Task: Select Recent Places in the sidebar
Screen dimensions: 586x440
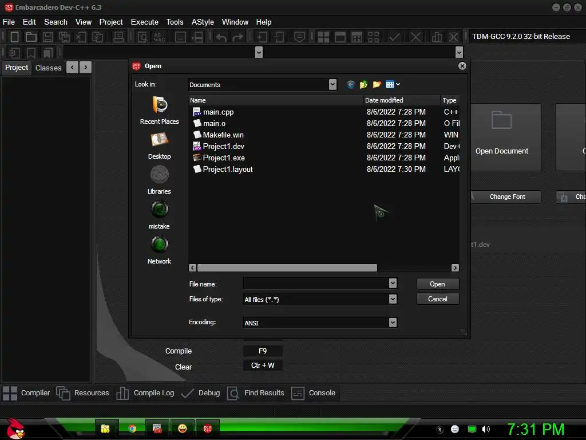Action: (x=159, y=111)
